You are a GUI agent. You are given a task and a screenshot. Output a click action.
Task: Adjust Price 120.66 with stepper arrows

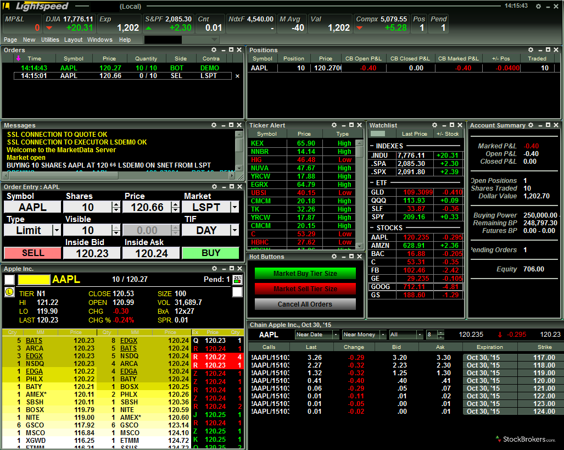(x=175, y=207)
